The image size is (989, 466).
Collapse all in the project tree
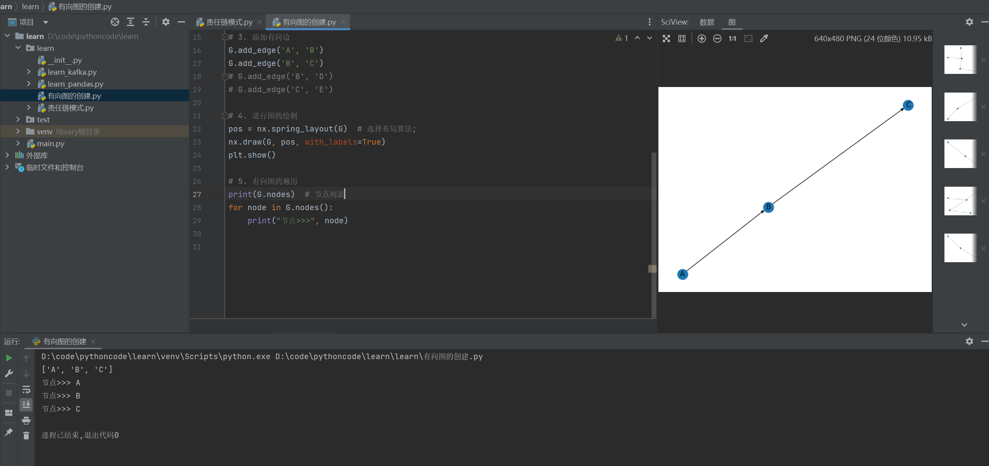(x=146, y=22)
